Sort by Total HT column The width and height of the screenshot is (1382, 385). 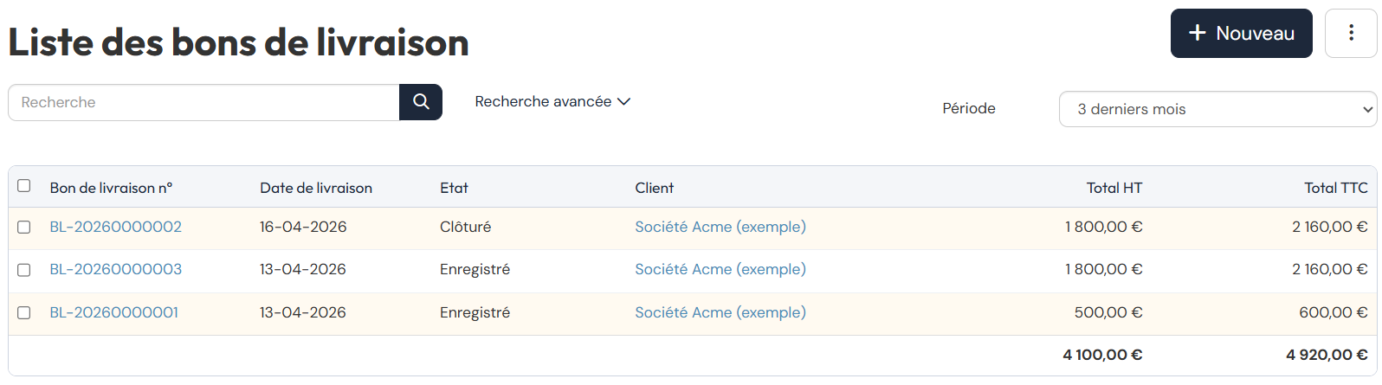pos(1114,188)
